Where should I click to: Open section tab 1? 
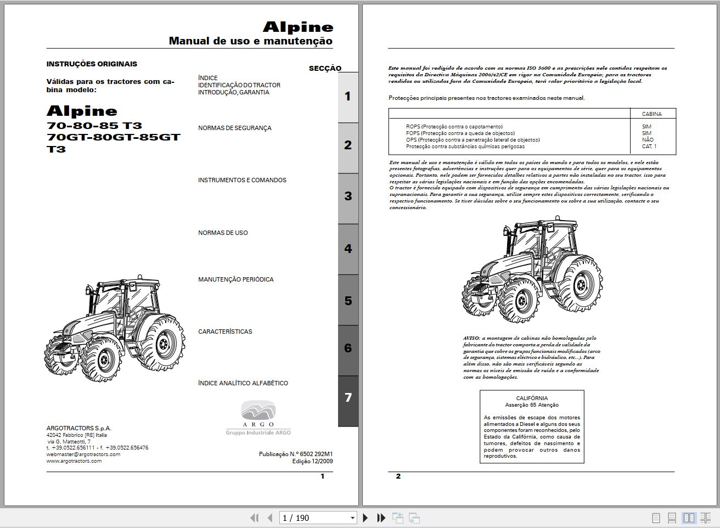[348, 97]
